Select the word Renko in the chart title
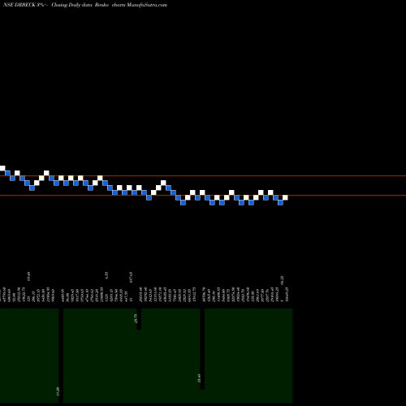This screenshot has width=406, height=406. [101, 5]
